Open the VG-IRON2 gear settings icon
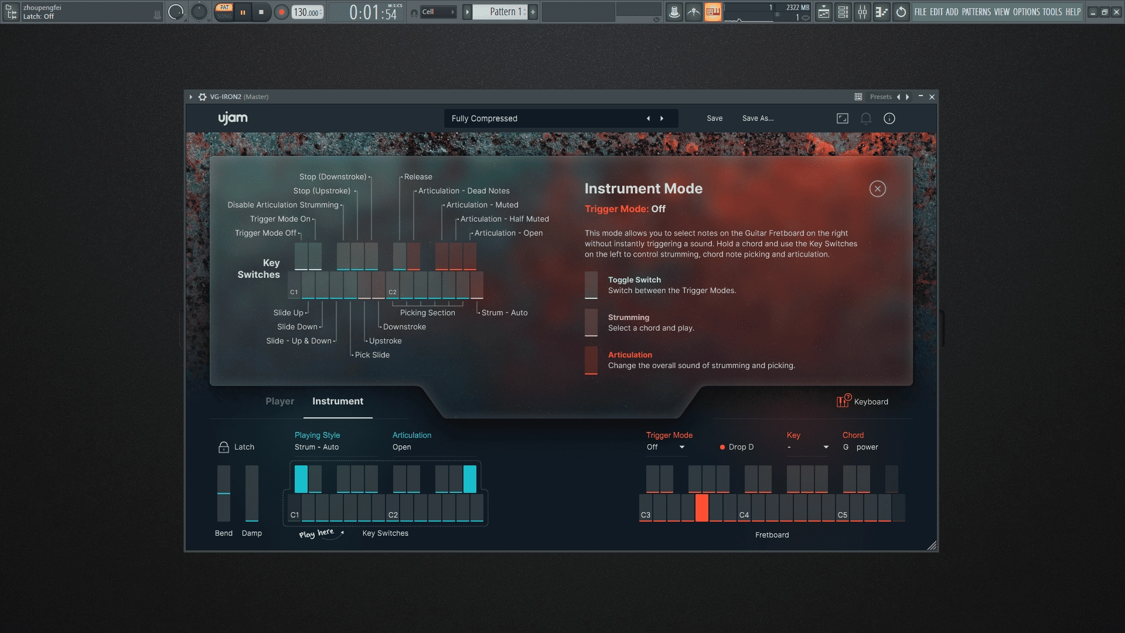The height and width of the screenshot is (633, 1125). point(202,97)
